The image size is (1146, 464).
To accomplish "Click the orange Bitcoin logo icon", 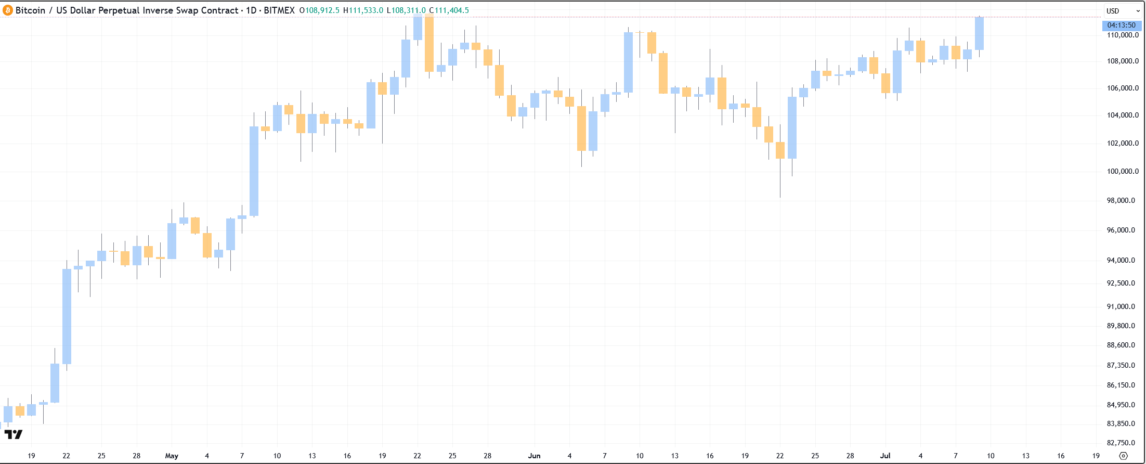I will [8, 10].
